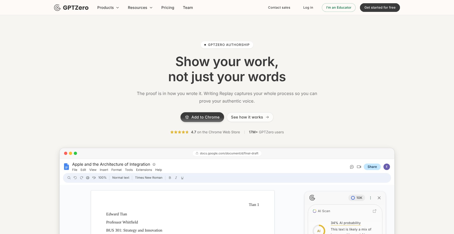Click the Undo toolbar icon
The image size is (454, 234).
click(x=75, y=178)
